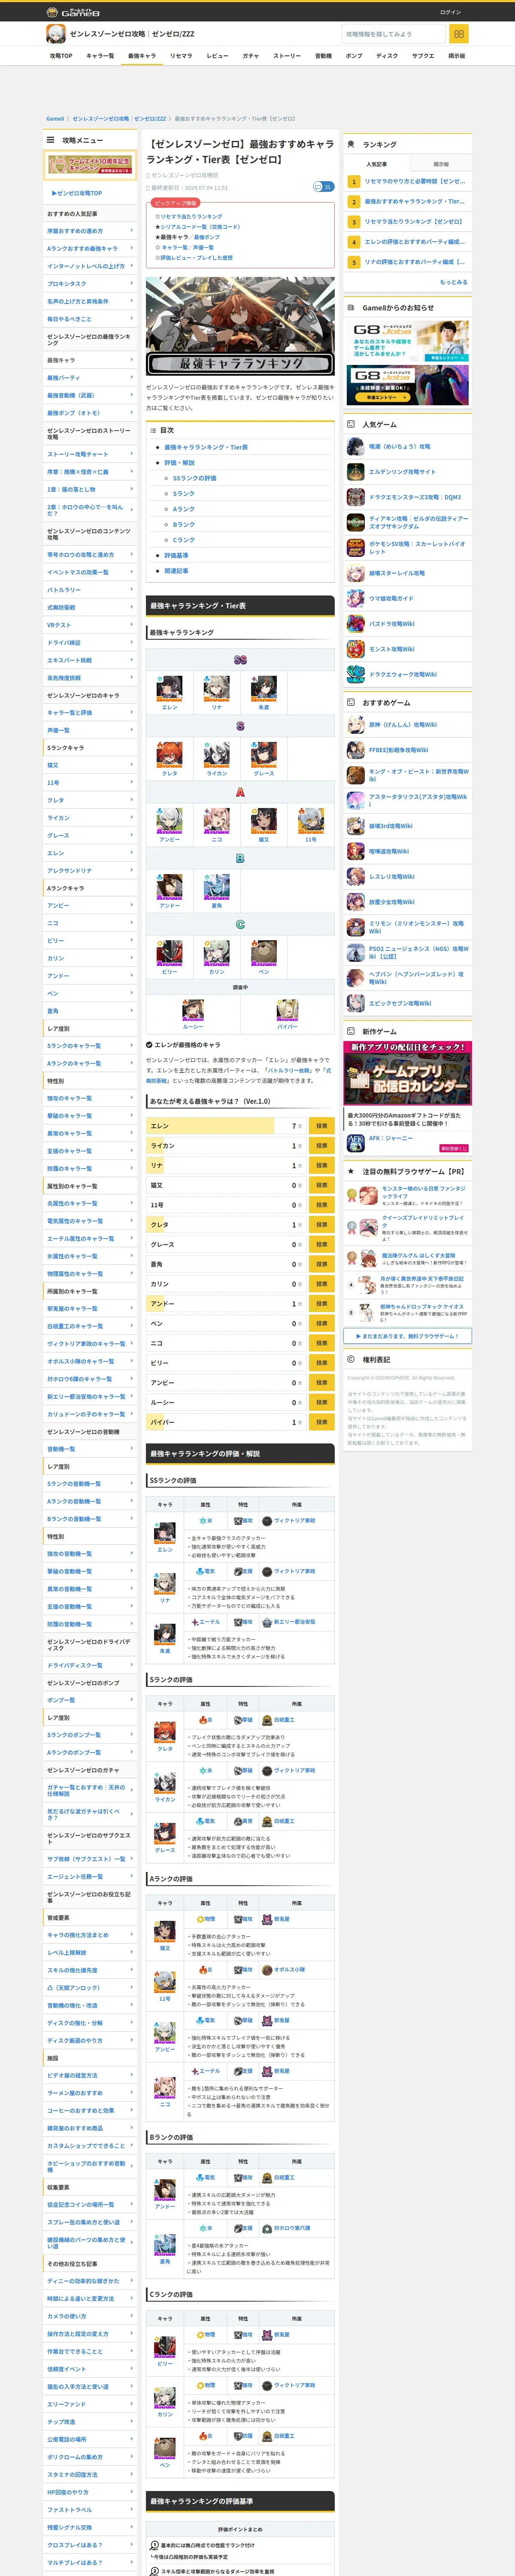Screen dimensions: 515x2576
Task: Open the 最強キャラランキング banner image
Action: tap(240, 326)
